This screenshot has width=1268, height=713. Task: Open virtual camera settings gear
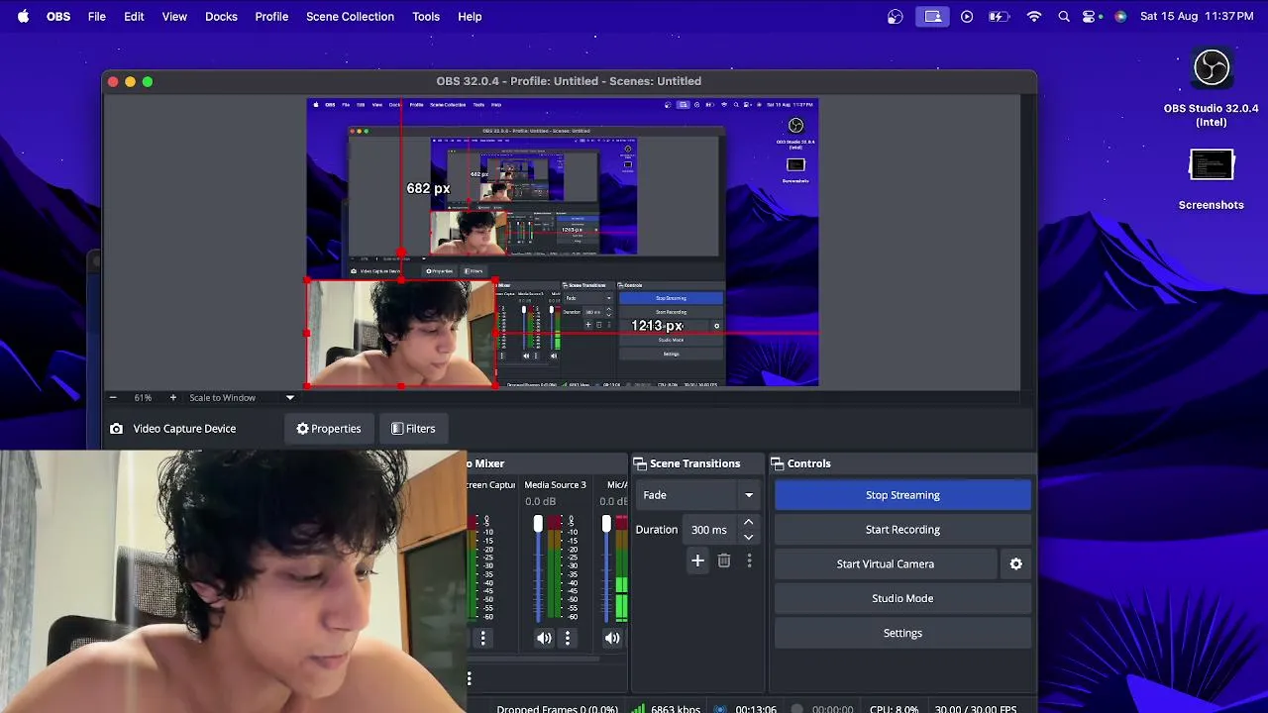(x=1015, y=563)
